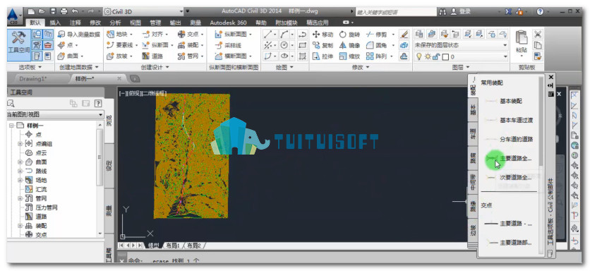The width and height of the screenshot is (590, 271).
Task: Click the Copy clip icon in clipboard panel
Action: tap(538, 45)
